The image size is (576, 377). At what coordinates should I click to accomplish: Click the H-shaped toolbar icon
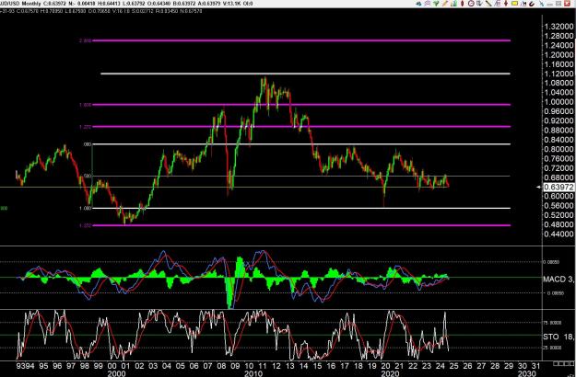[523, 4]
